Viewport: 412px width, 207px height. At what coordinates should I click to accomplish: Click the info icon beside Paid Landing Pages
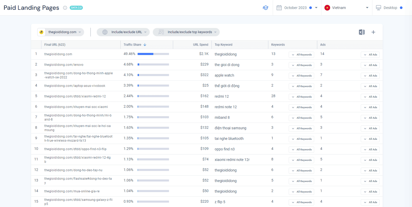pyautogui.click(x=65, y=8)
